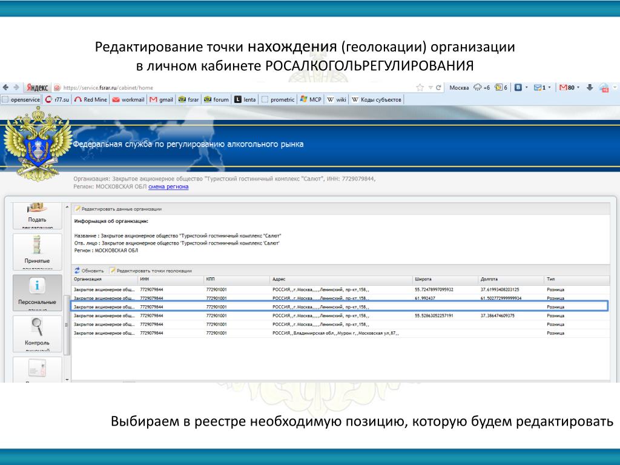Sort by the Долгота column header
Viewport: 620px width, 465px height.
click(x=510, y=279)
